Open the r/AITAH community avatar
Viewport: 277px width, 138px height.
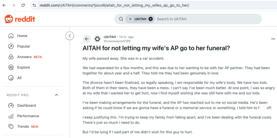pos(97,39)
